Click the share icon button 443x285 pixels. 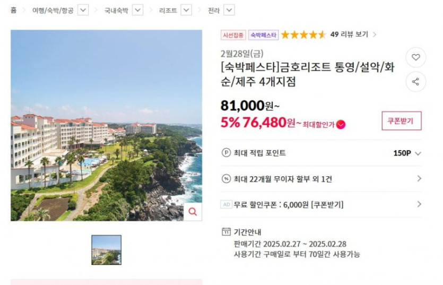pyautogui.click(x=415, y=82)
